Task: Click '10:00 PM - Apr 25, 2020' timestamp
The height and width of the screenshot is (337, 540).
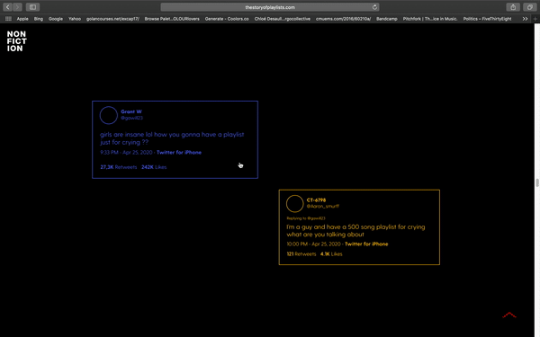Action: [313, 244]
